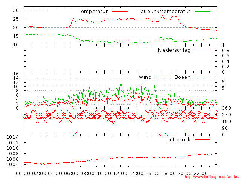Click the 0.6 precipitation axis value
This screenshot has height=180, width=241.
(x=226, y=56)
